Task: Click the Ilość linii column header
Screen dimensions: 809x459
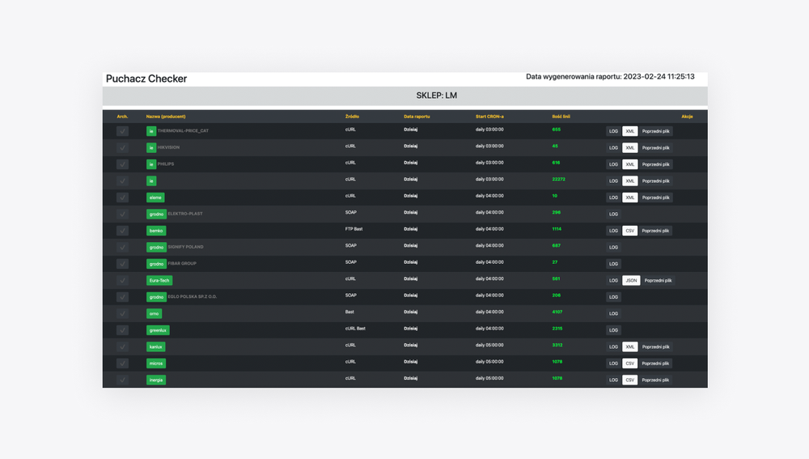Action: tap(561, 117)
